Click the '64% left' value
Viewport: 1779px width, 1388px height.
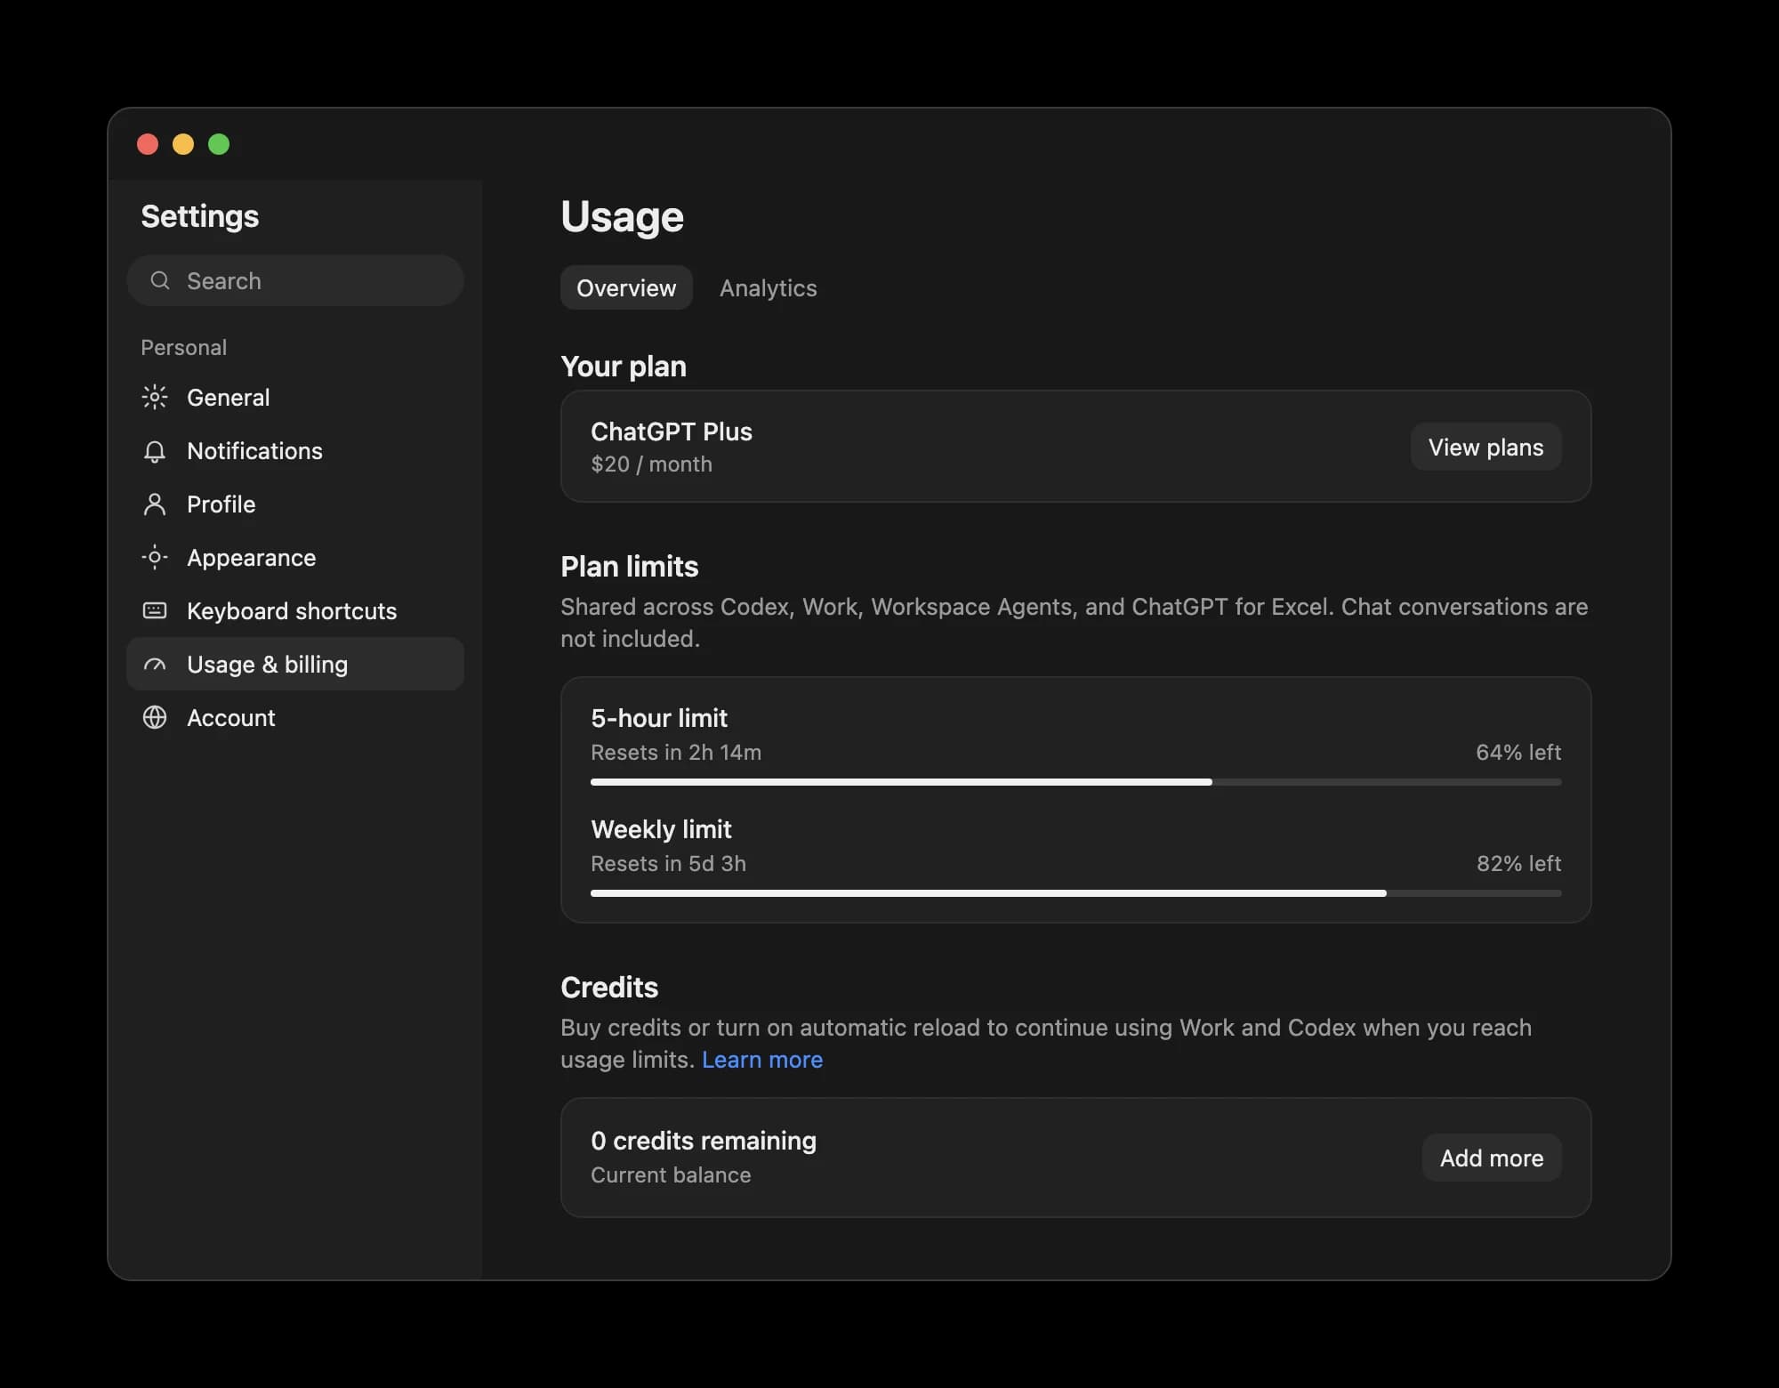pos(1518,753)
